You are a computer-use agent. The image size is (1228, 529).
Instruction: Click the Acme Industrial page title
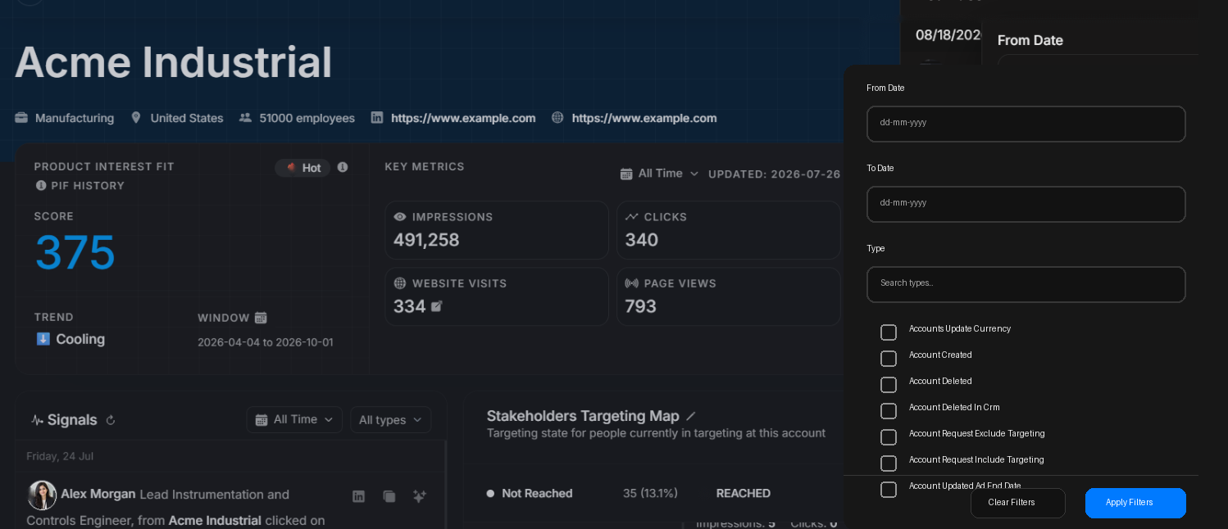point(173,62)
